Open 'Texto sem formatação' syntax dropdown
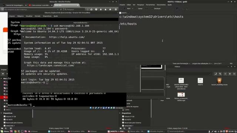This screenshot has height=133, width=237. (x=181, y=64)
